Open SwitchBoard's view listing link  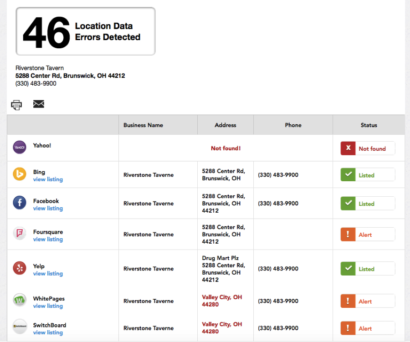[48, 332]
